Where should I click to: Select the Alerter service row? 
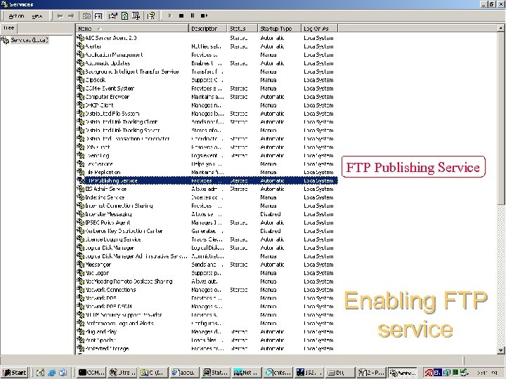coord(207,46)
